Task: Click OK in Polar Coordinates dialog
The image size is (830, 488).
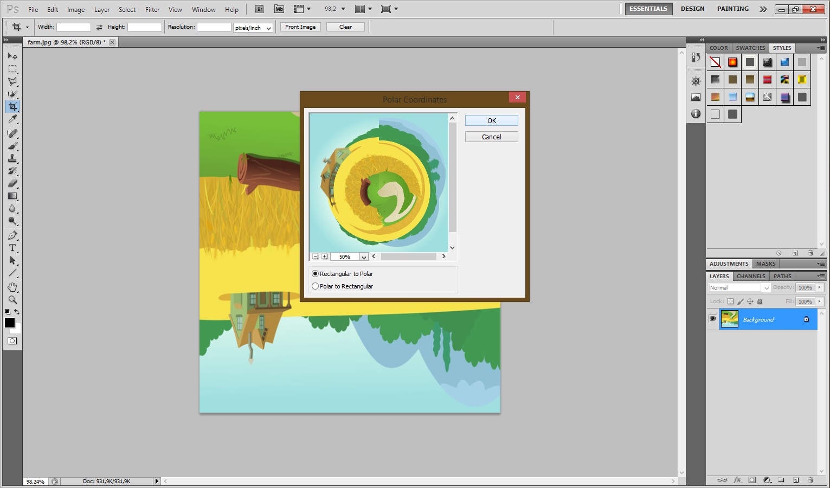Action: tap(491, 120)
